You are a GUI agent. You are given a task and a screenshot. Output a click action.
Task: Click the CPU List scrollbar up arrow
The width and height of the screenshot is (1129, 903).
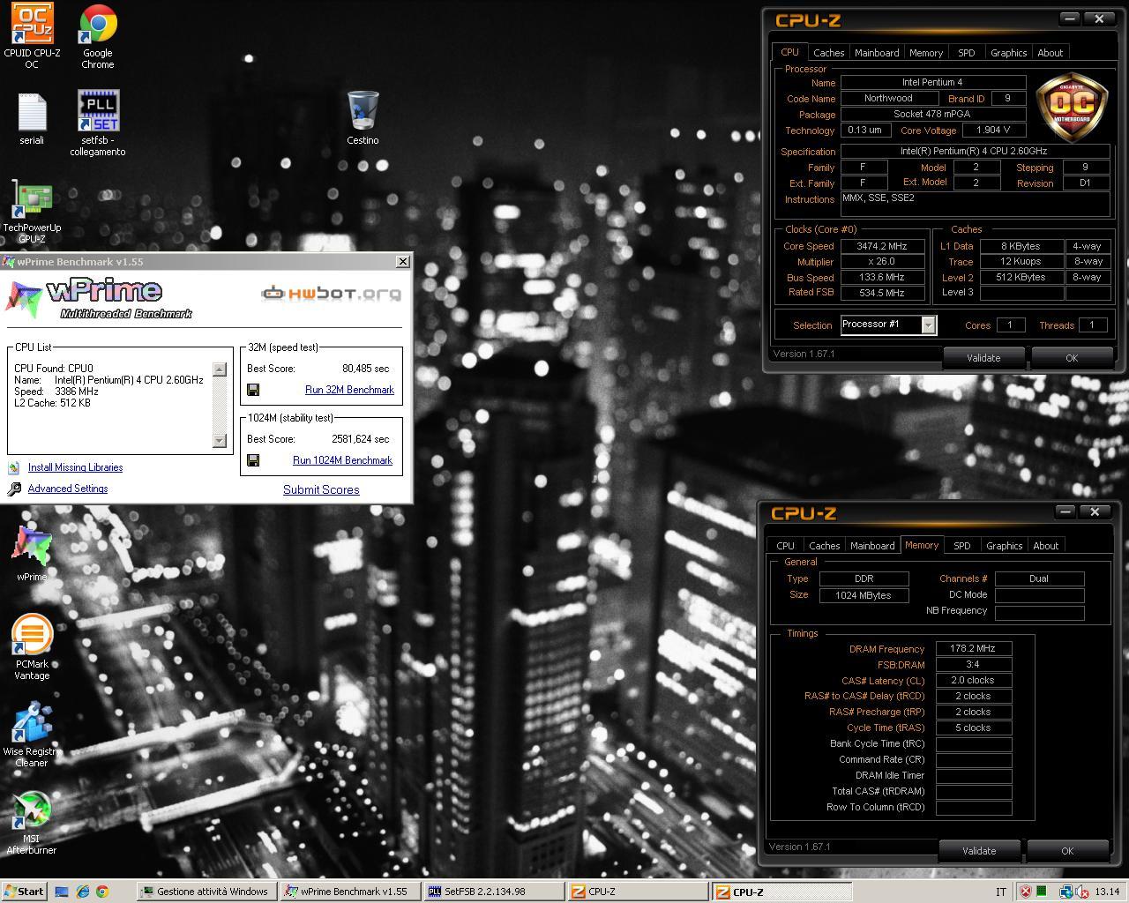tap(220, 369)
